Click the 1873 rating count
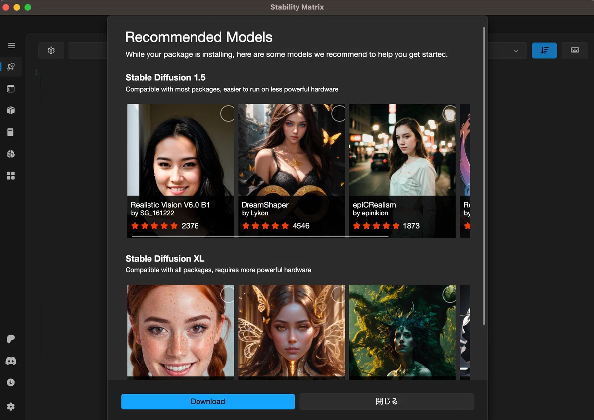This screenshot has width=594, height=420. 411,226
